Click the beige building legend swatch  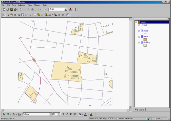coord(145,45)
